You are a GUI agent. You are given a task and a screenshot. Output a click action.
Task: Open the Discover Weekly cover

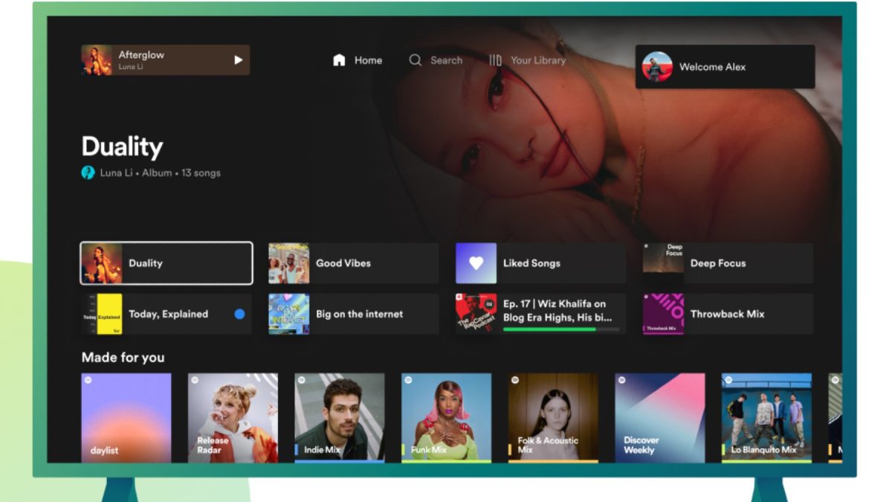point(659,416)
